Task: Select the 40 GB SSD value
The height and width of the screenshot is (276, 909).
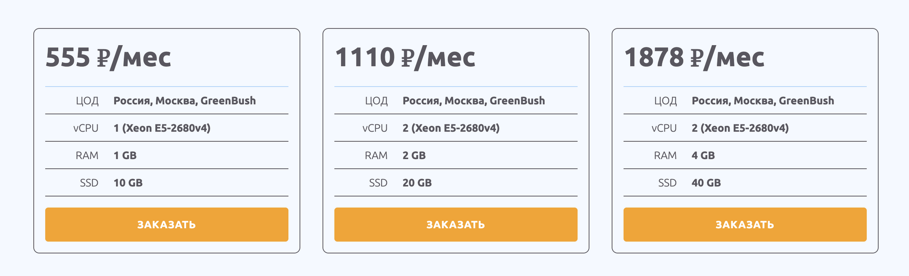Action: (x=706, y=183)
